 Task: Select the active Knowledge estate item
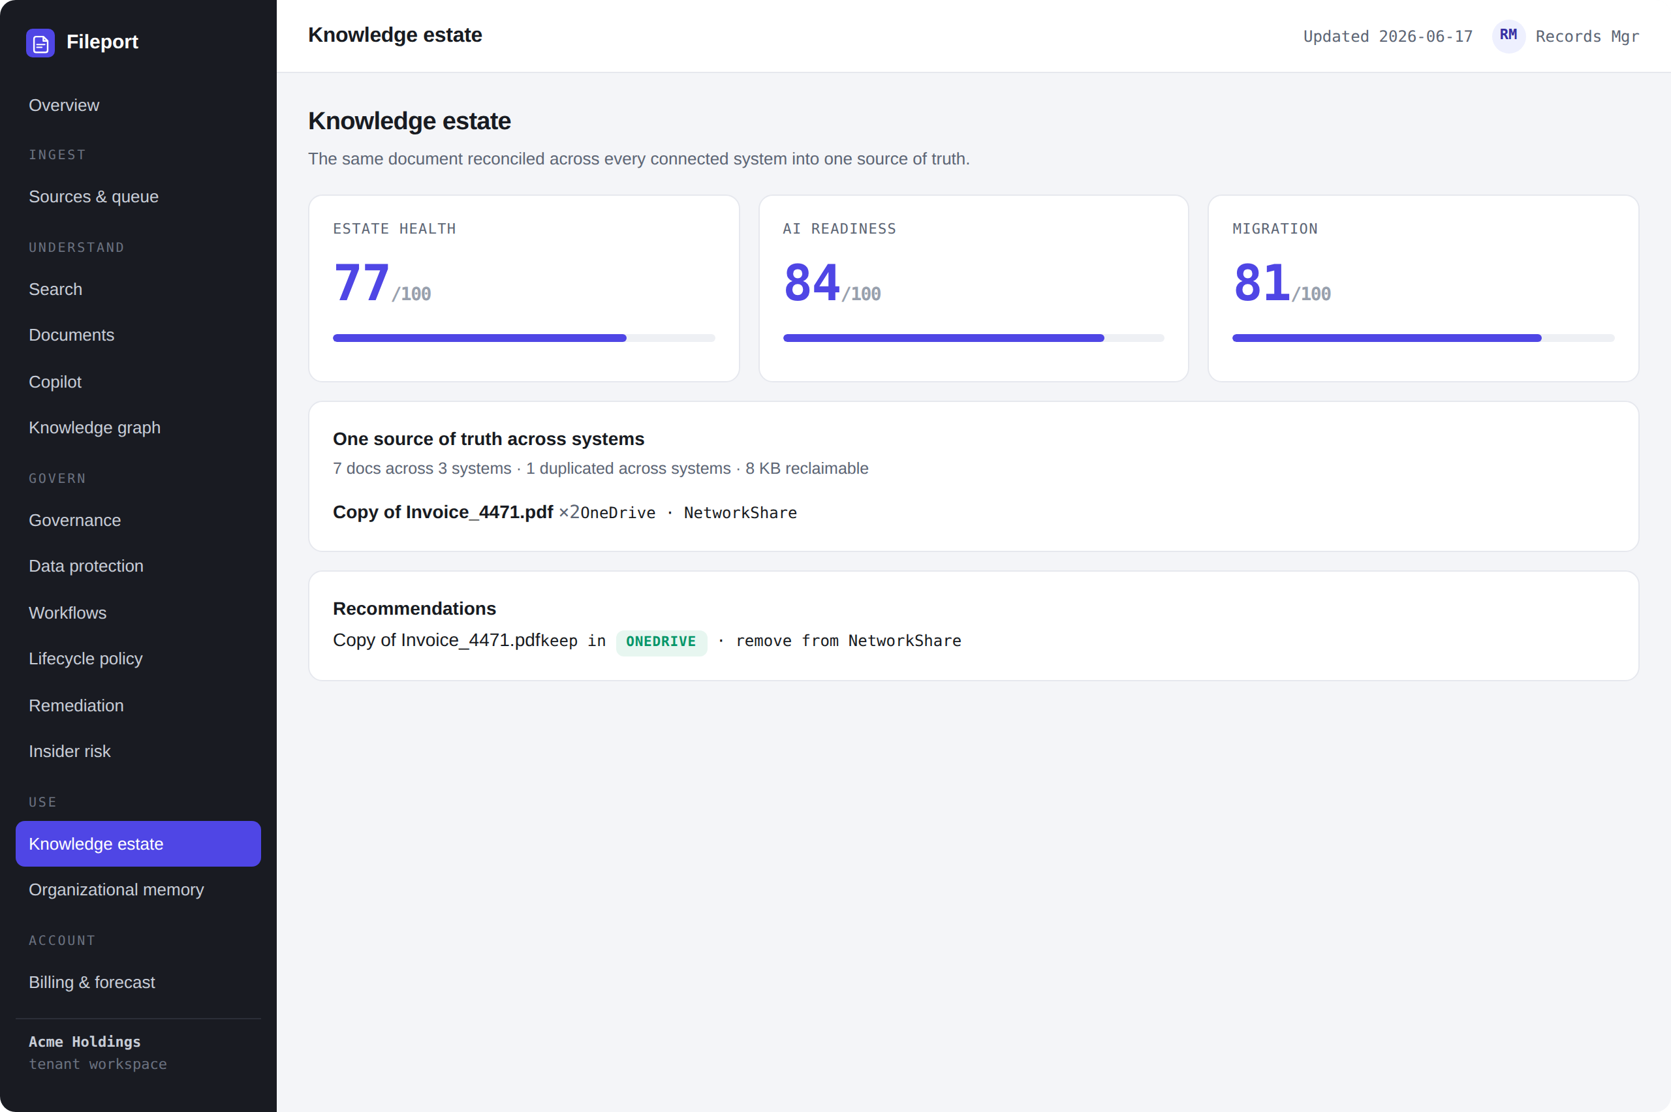[138, 844]
